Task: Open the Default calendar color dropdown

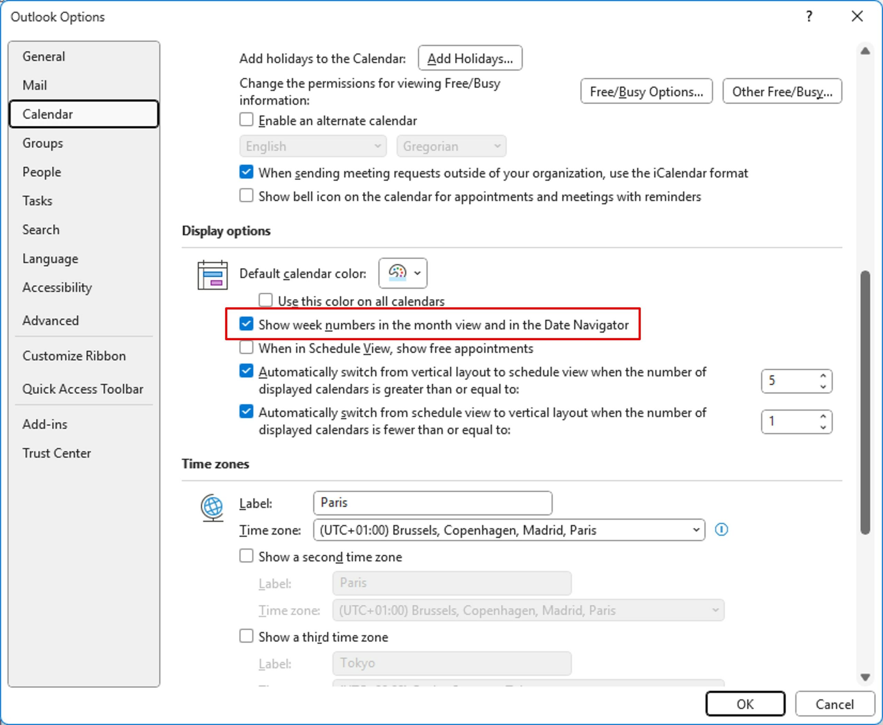Action: pyautogui.click(x=403, y=273)
